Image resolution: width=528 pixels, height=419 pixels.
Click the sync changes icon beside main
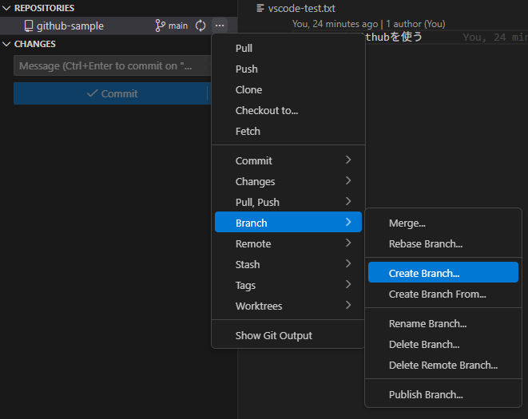(200, 26)
